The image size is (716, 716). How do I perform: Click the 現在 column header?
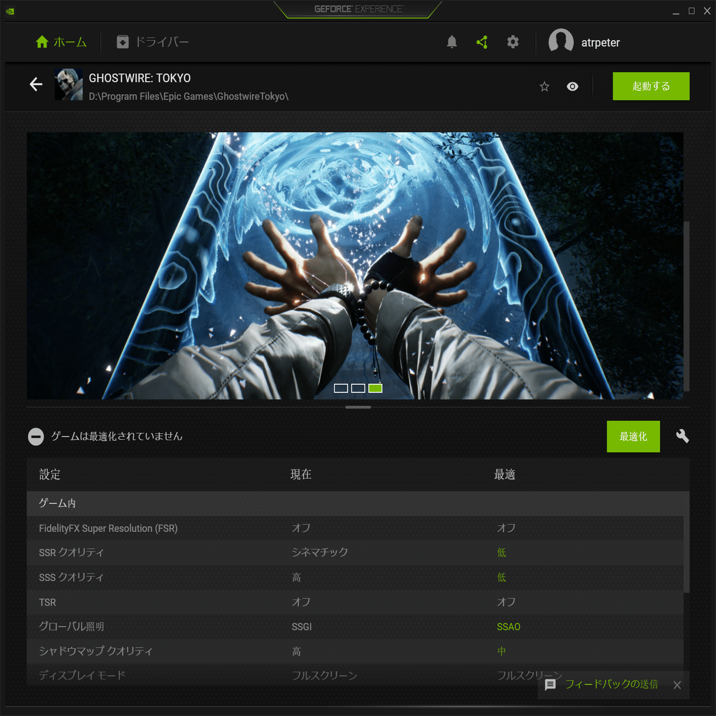pyautogui.click(x=301, y=474)
